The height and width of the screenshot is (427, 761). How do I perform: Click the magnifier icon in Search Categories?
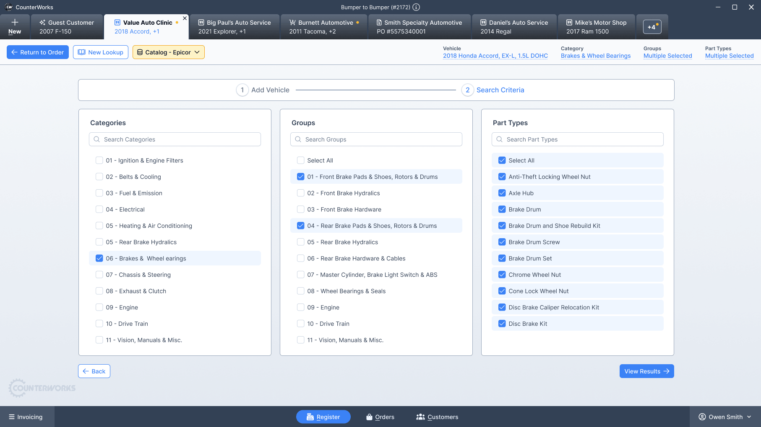point(97,139)
